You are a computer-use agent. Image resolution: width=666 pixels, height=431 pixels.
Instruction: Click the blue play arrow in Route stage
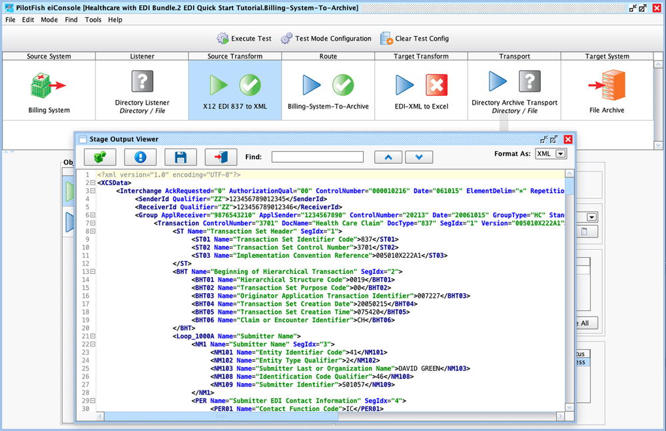[x=311, y=85]
